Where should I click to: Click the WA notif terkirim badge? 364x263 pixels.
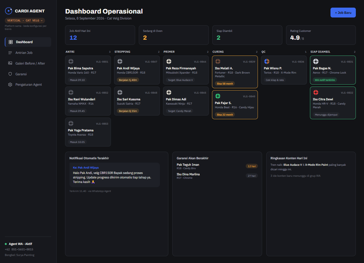[325, 80]
